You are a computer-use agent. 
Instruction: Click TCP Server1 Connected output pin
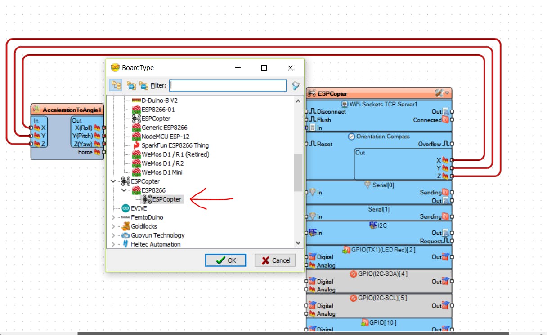452,120
